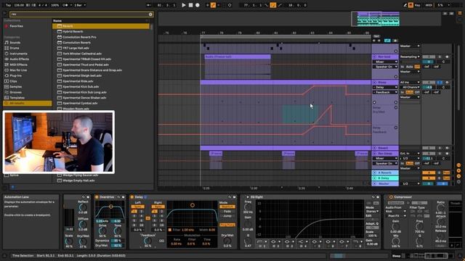Enable Fade mode in Delay
Screen dimensions: 465x261
click(227, 211)
